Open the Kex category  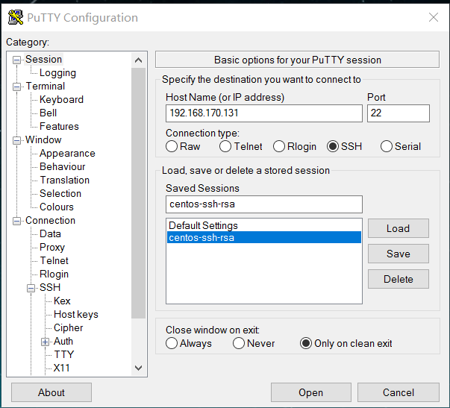pyautogui.click(x=62, y=301)
